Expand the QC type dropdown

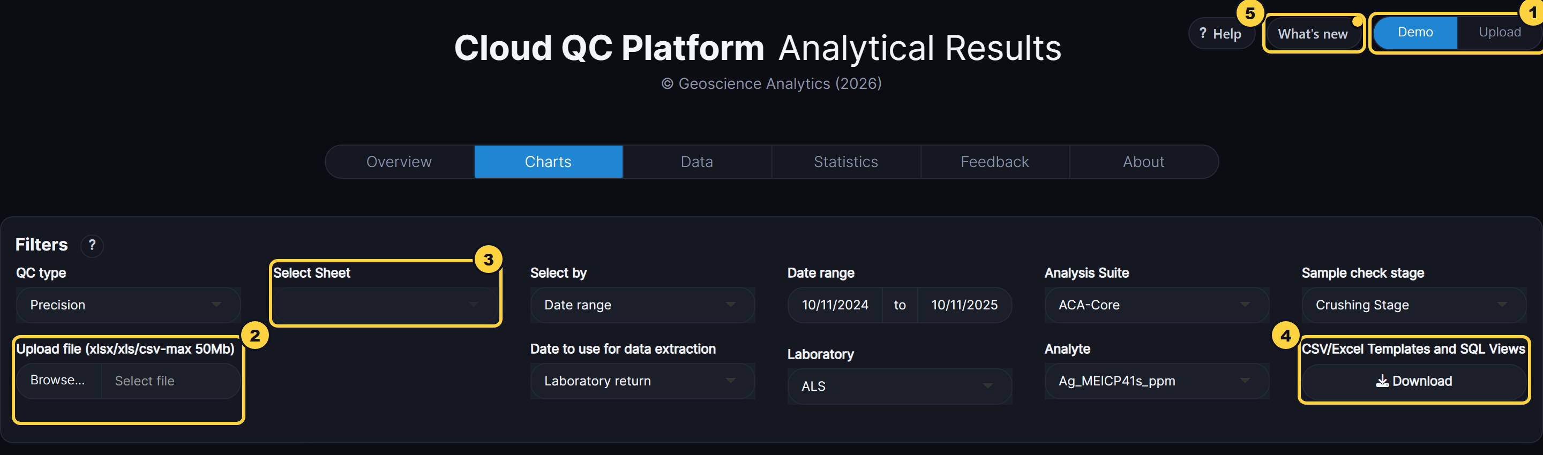tap(128, 305)
